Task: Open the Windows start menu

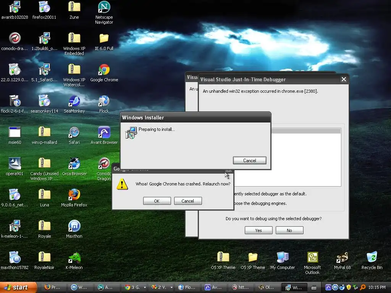Action: 18,287
